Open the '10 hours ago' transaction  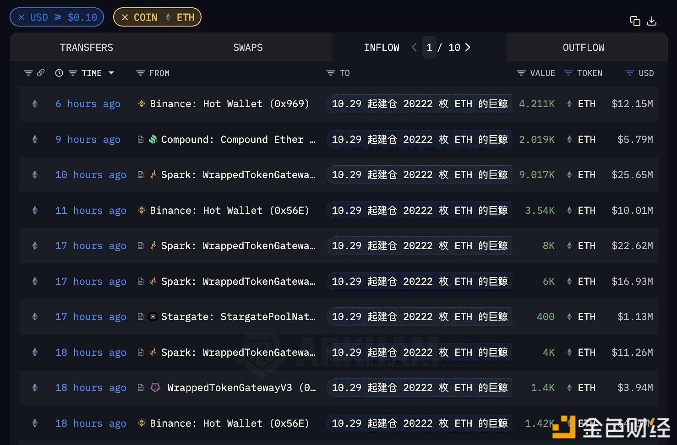point(91,175)
